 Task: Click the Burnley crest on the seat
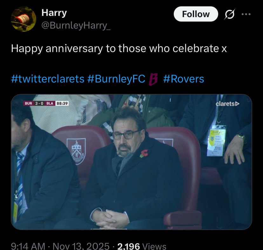point(76,151)
